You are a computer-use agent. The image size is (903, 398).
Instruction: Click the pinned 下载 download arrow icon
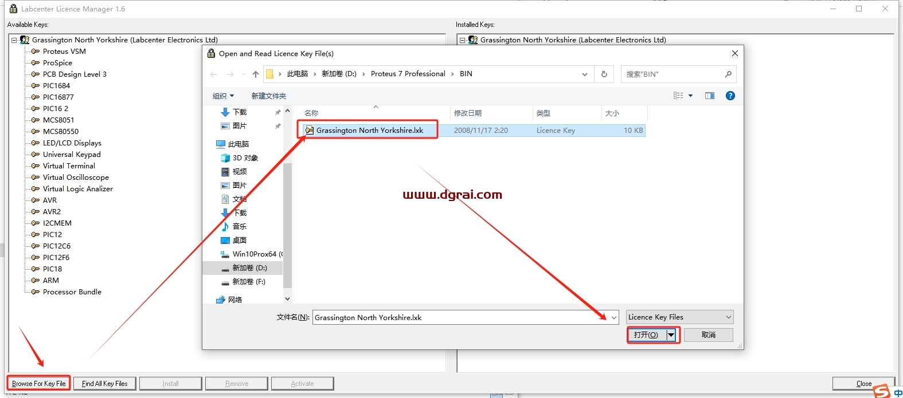point(225,112)
